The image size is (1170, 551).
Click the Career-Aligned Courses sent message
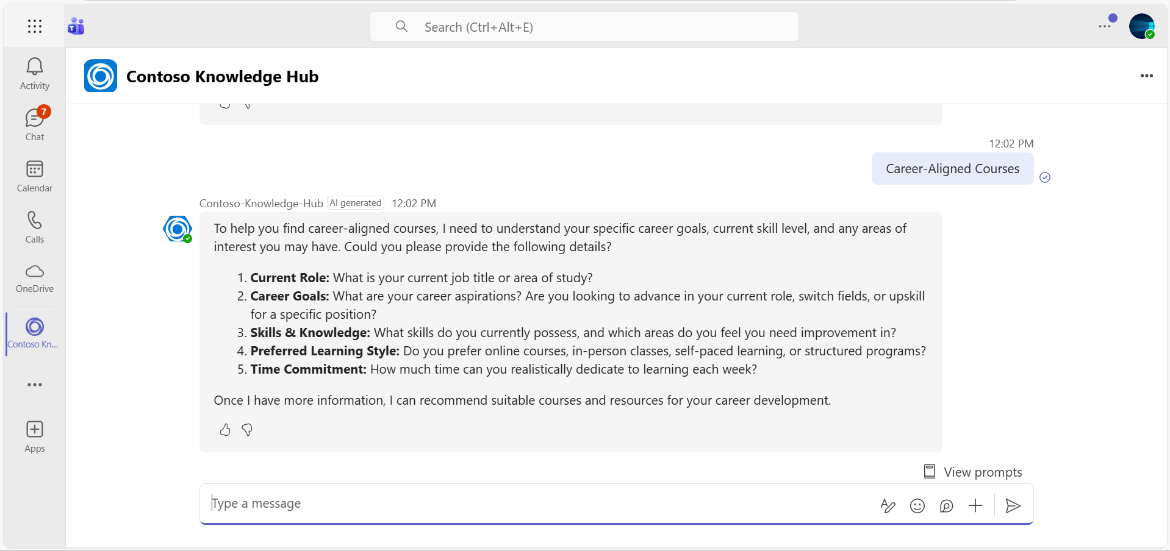coord(952,169)
